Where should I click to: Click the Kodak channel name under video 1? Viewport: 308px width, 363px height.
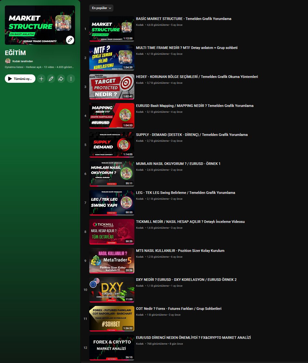tap(140, 25)
